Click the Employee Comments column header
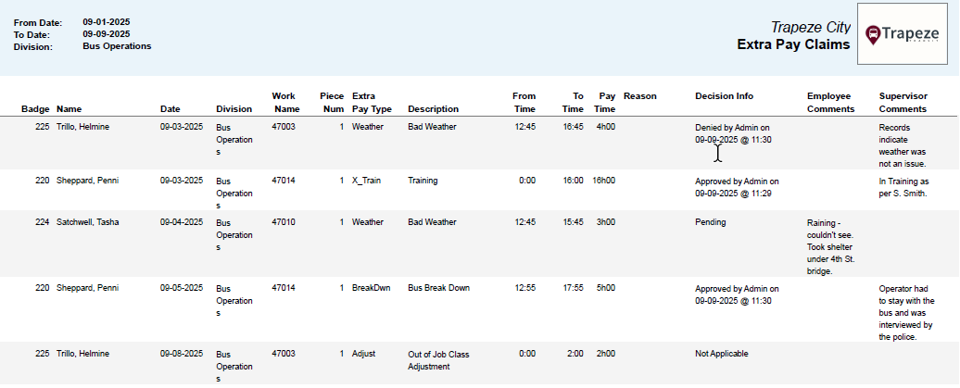Screen dimensions: 960x388 830,102
